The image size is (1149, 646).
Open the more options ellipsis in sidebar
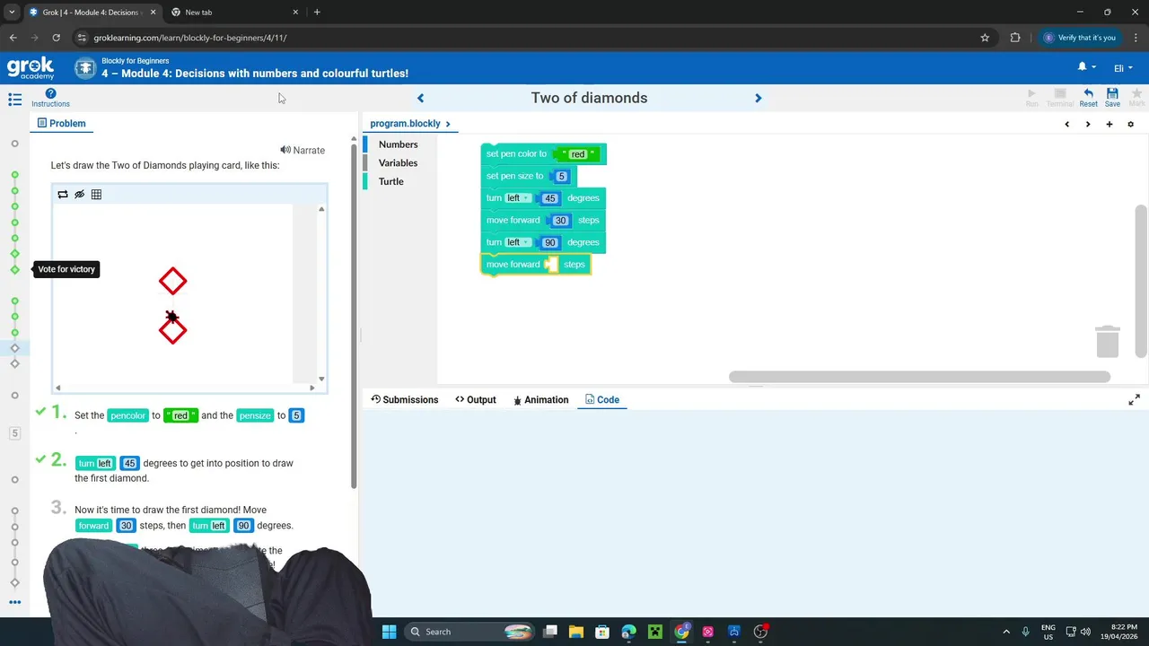point(14,602)
